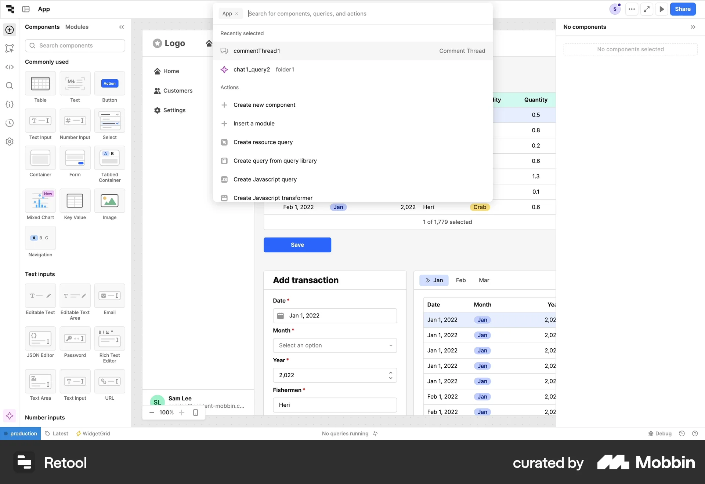The height and width of the screenshot is (484, 705).
Task: Open the code editor sidebar icon
Action: tap(10, 67)
